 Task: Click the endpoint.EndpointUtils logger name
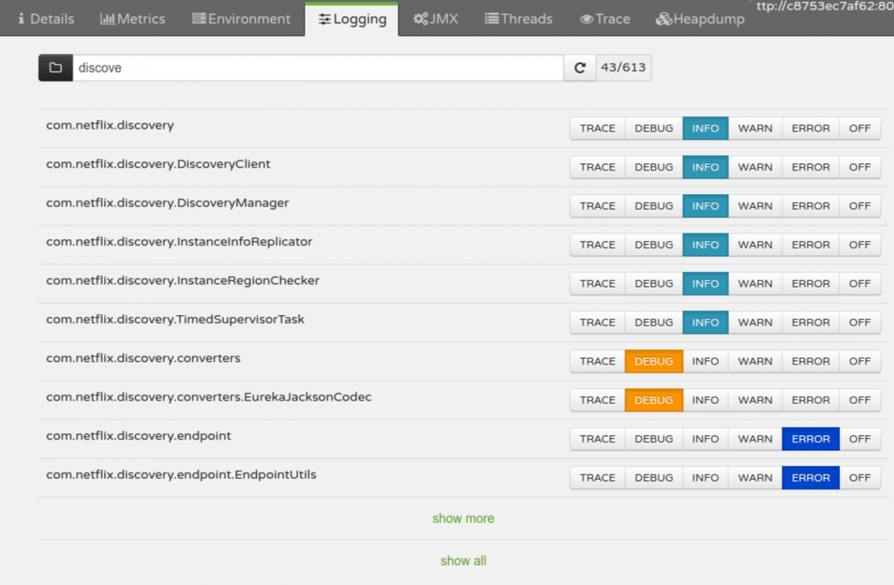click(181, 475)
